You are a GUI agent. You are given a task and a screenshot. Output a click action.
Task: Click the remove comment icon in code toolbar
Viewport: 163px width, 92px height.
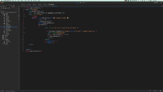click(19, 17)
